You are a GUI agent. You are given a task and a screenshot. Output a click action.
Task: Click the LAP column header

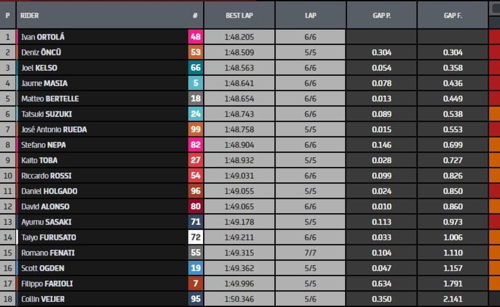[310, 15]
